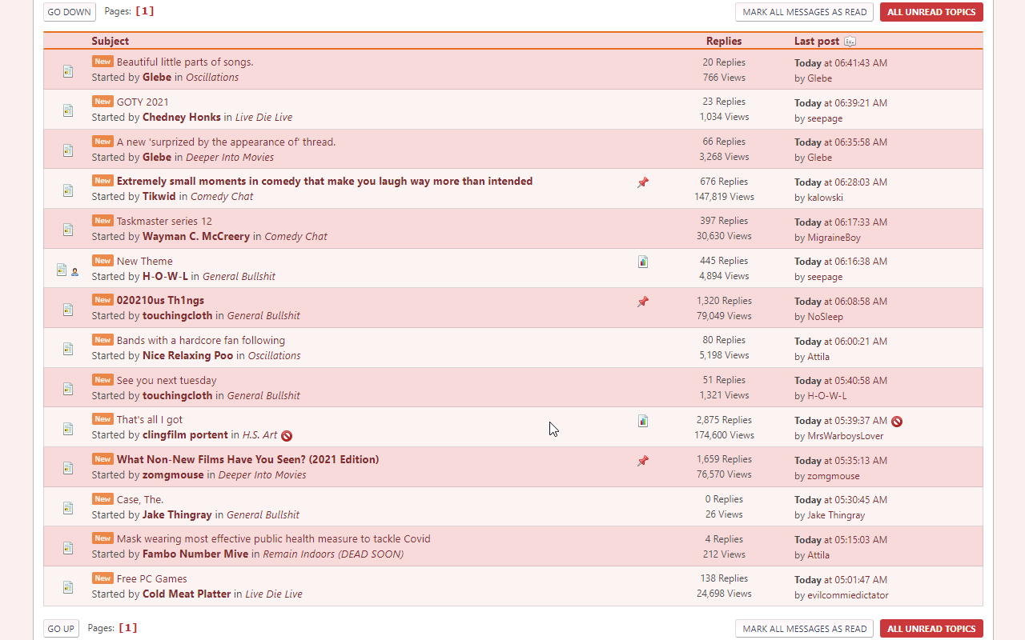Open Bands with a hardcore fan following
Screen dimensions: 1025x640
(201, 341)
